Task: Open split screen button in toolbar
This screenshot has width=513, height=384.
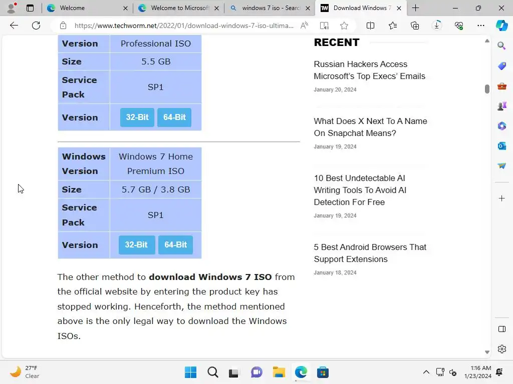Action: [x=370, y=25]
